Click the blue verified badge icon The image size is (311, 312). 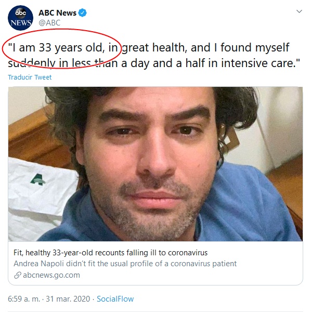82,12
